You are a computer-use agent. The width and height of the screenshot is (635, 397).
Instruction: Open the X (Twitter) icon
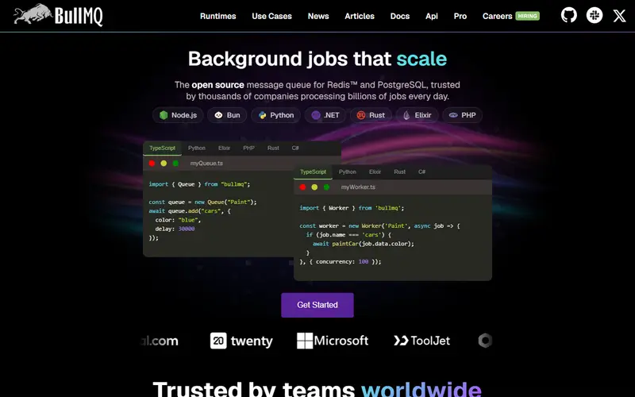619,16
